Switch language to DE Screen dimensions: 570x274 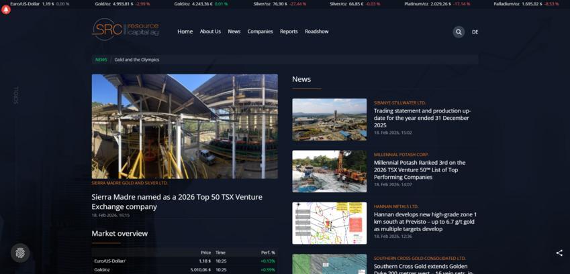pyautogui.click(x=475, y=32)
